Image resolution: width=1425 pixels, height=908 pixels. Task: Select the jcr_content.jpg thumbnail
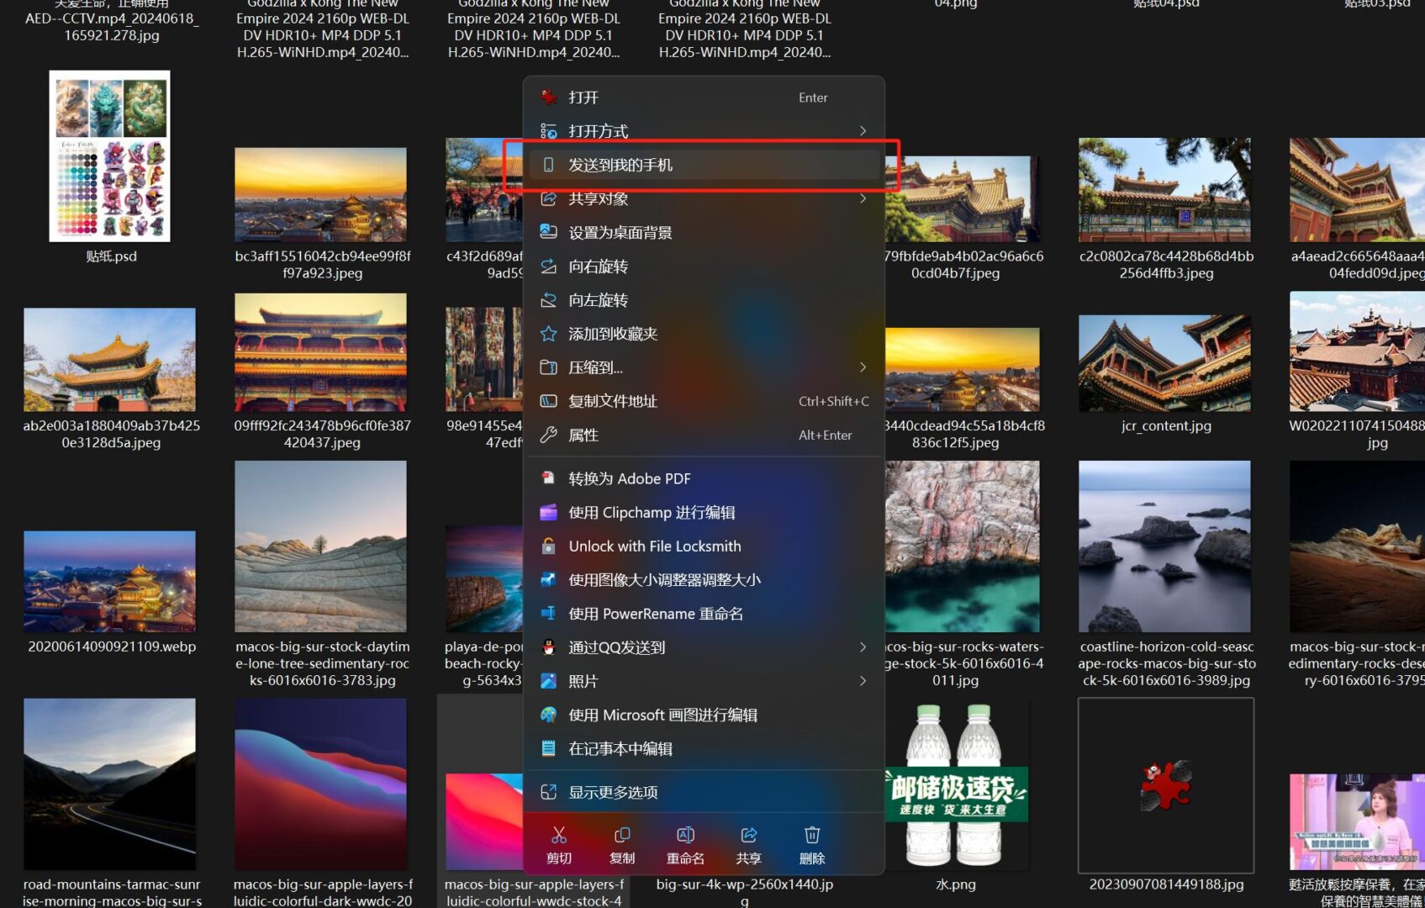click(1164, 363)
